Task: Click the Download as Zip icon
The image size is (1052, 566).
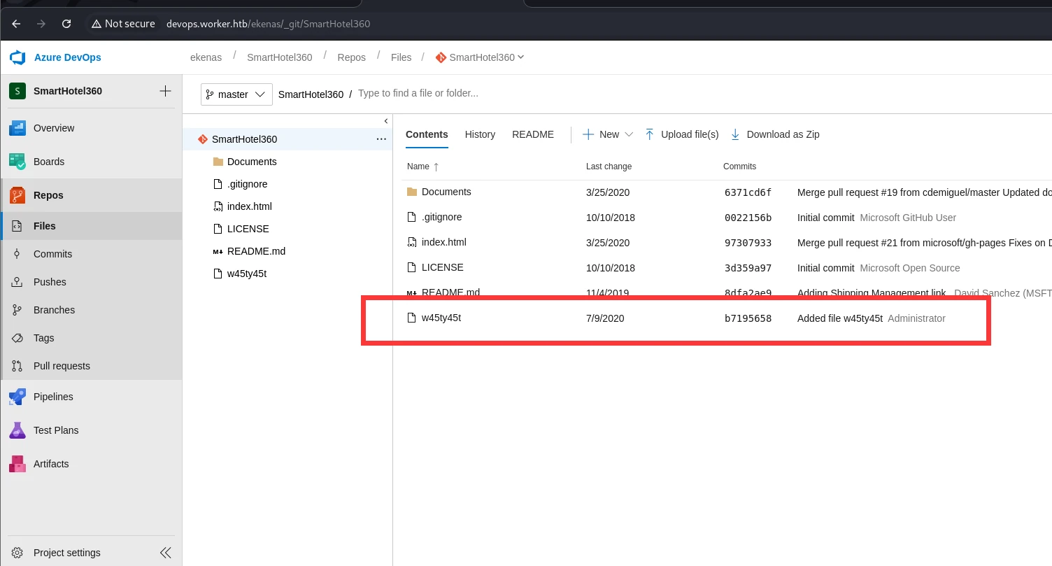Action: click(x=735, y=134)
